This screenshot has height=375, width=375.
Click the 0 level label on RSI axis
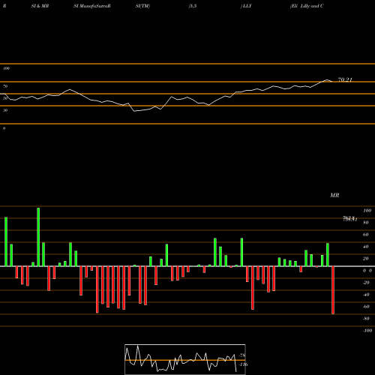[x=4, y=128]
